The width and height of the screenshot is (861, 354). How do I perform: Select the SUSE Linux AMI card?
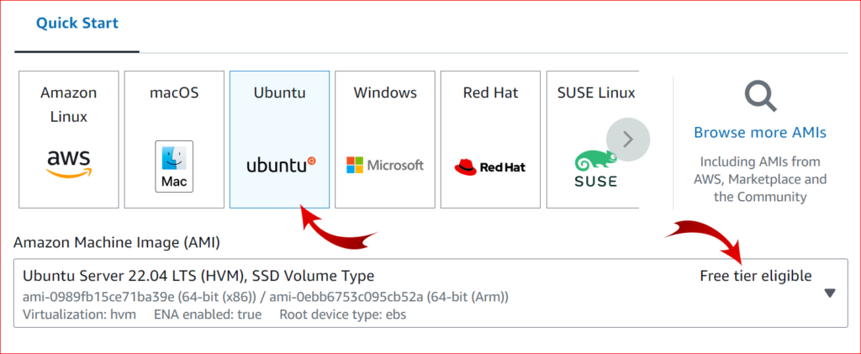pyautogui.click(x=593, y=140)
